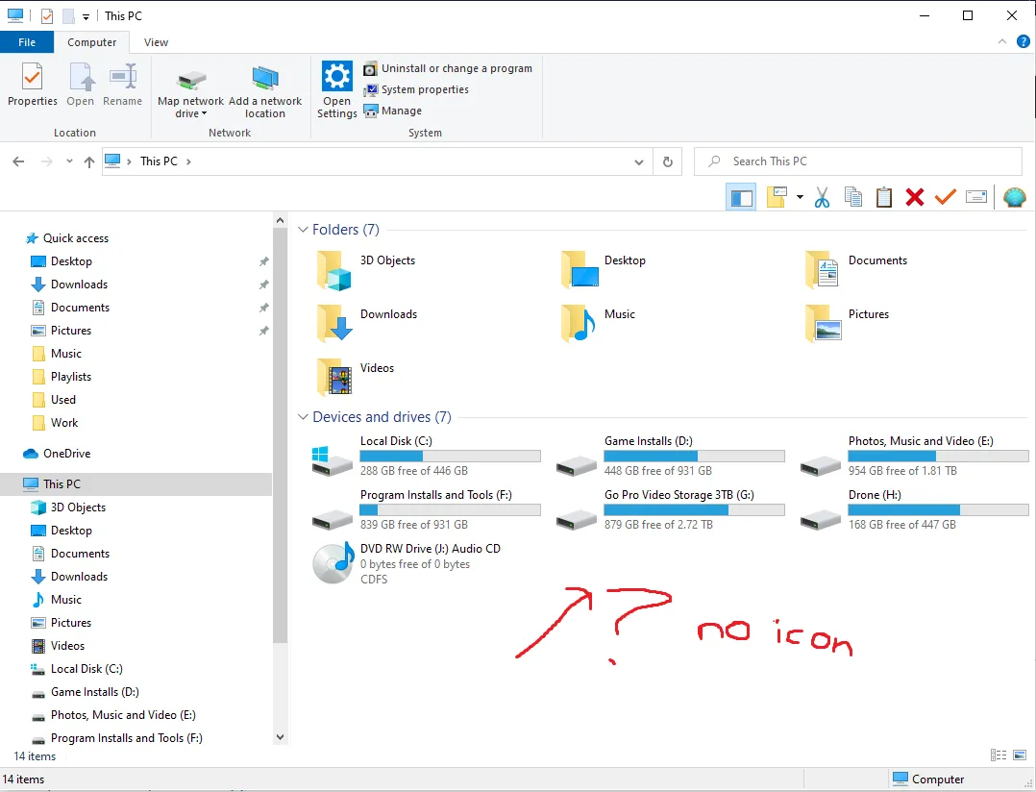This screenshot has width=1036, height=792.
Task: Click System properties in ribbon
Action: [416, 89]
